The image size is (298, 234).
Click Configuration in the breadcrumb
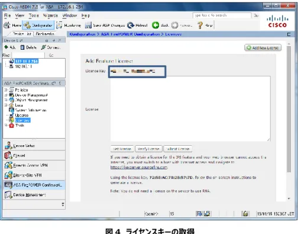(82, 34)
